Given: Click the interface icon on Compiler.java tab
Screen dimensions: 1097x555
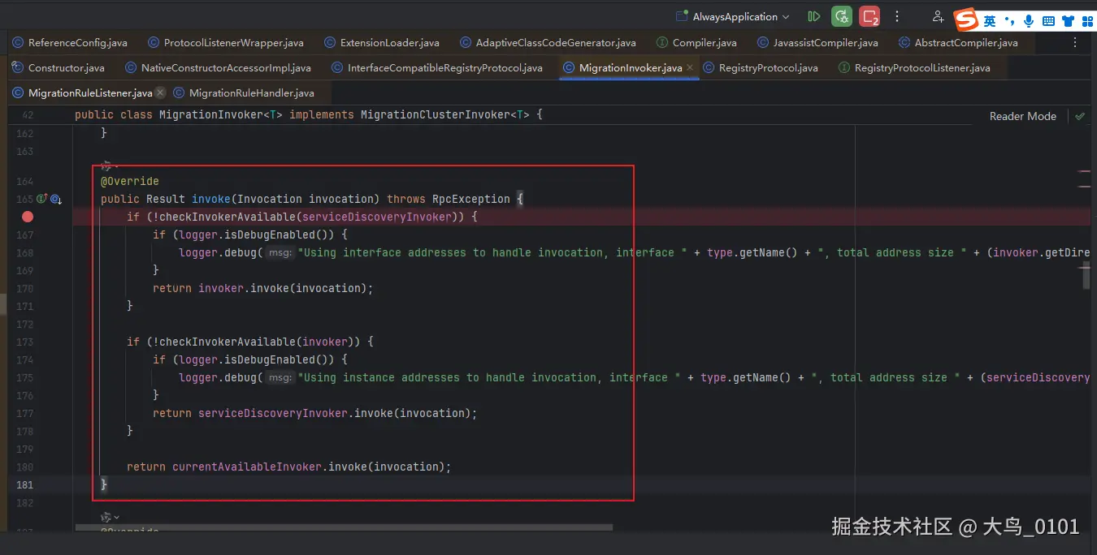Looking at the screenshot, I should (x=662, y=42).
